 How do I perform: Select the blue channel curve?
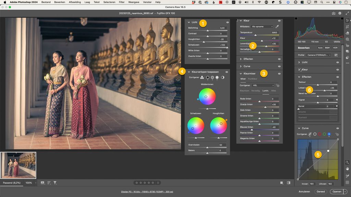(329, 134)
